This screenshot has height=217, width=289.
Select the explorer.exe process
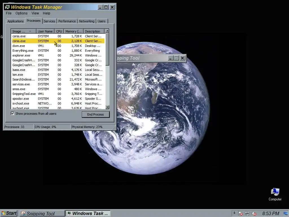click(x=58, y=55)
